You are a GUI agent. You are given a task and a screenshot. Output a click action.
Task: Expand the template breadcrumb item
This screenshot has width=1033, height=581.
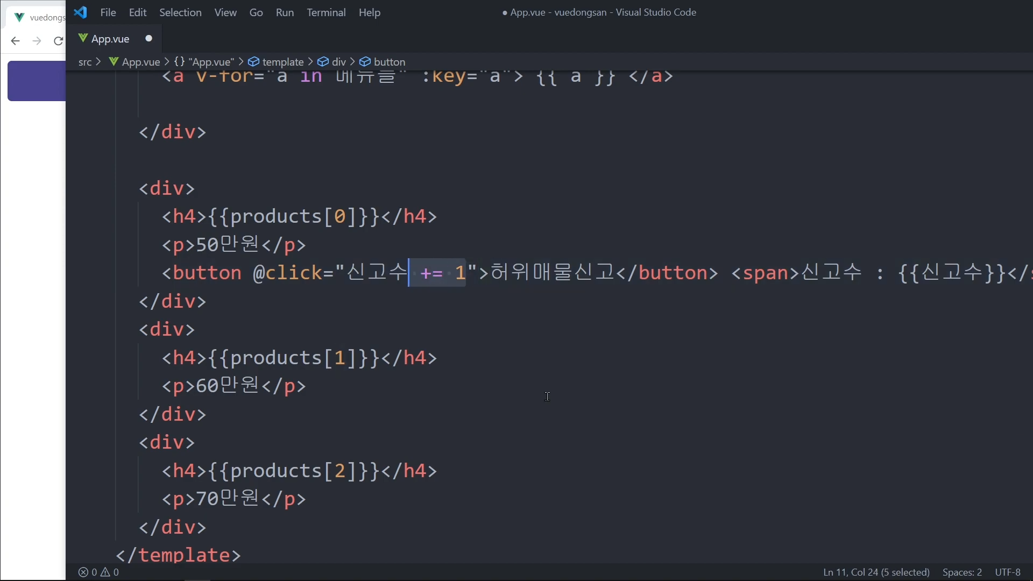[283, 62]
